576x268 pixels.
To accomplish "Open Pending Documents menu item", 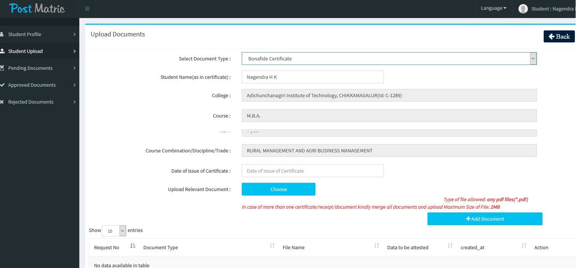I will (39, 68).
